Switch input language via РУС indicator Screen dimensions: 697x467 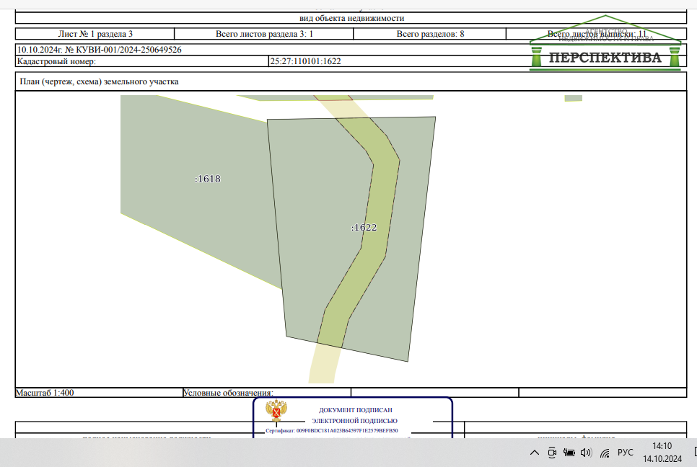coord(625,453)
